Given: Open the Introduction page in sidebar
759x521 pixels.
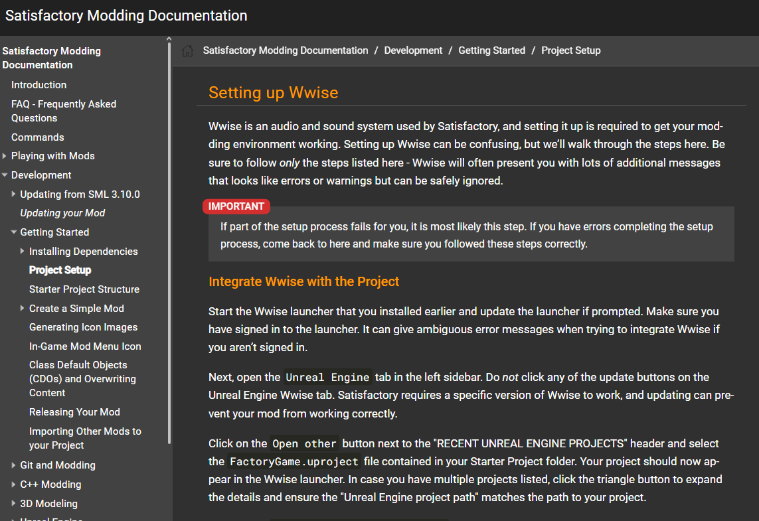Looking at the screenshot, I should [39, 85].
